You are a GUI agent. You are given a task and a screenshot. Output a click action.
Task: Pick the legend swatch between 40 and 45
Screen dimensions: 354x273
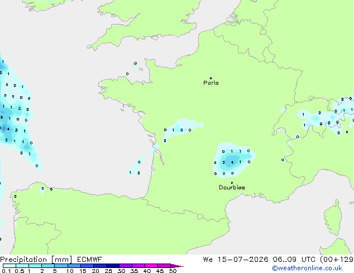(x=151, y=266)
